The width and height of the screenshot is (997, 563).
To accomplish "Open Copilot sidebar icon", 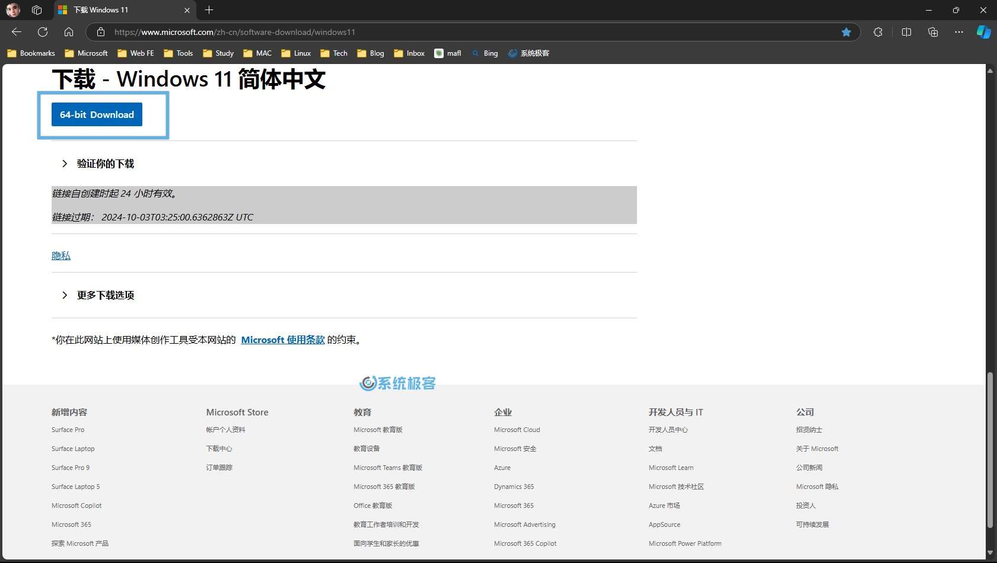I will point(983,32).
